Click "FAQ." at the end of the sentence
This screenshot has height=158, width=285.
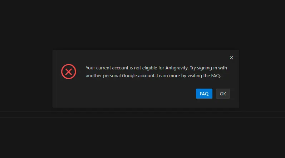[216, 75]
